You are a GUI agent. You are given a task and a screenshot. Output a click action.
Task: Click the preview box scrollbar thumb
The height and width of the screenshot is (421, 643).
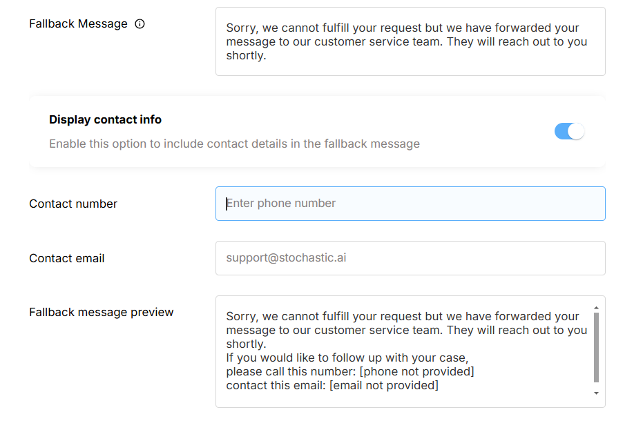pos(596,347)
